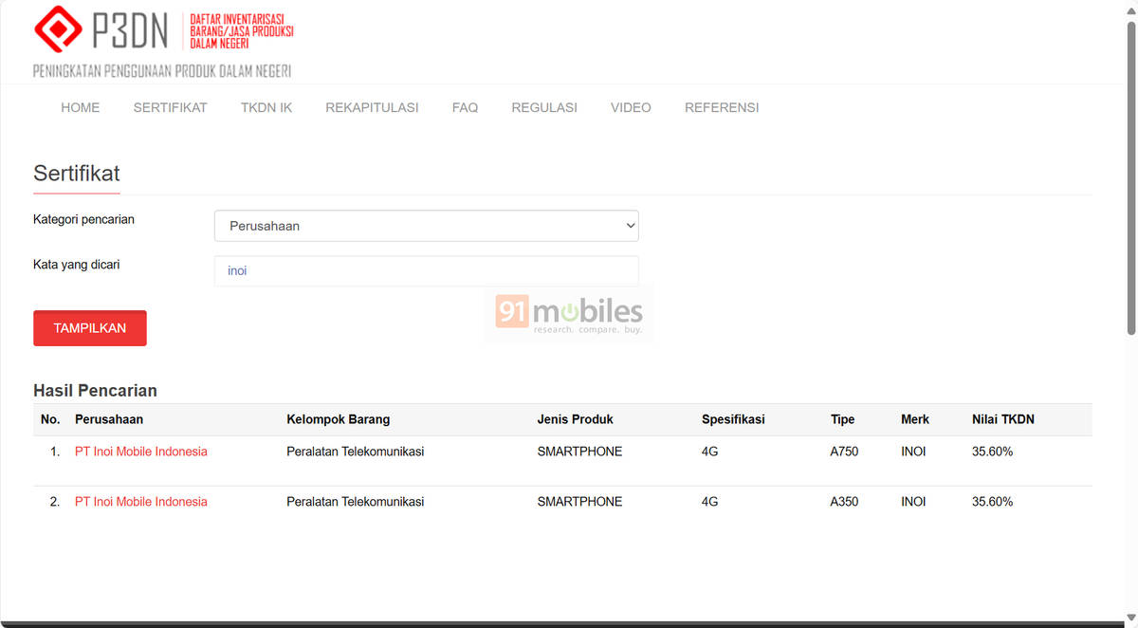Click the Peningkatan Penggunaan Produk Dalam Negeri tagline

(x=162, y=71)
